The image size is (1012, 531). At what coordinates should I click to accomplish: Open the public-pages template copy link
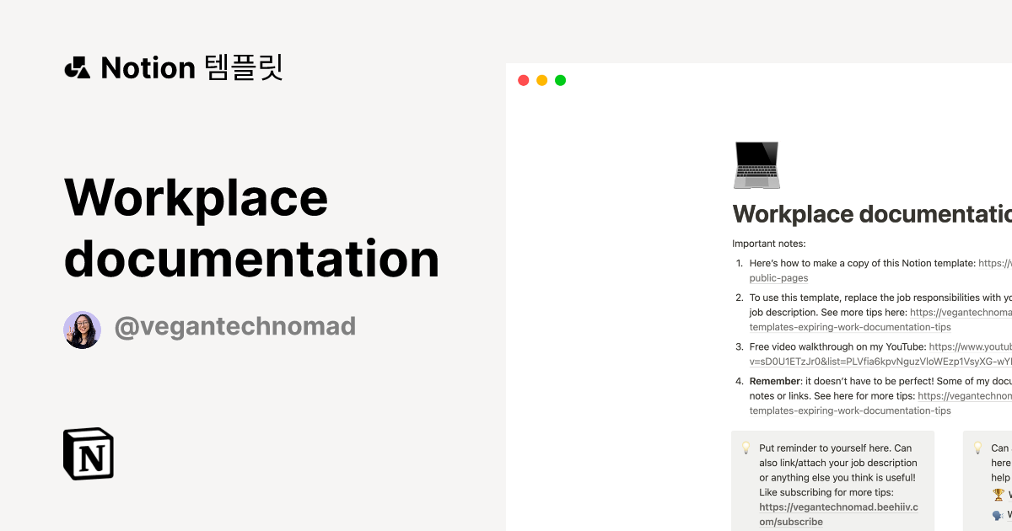[778, 277]
